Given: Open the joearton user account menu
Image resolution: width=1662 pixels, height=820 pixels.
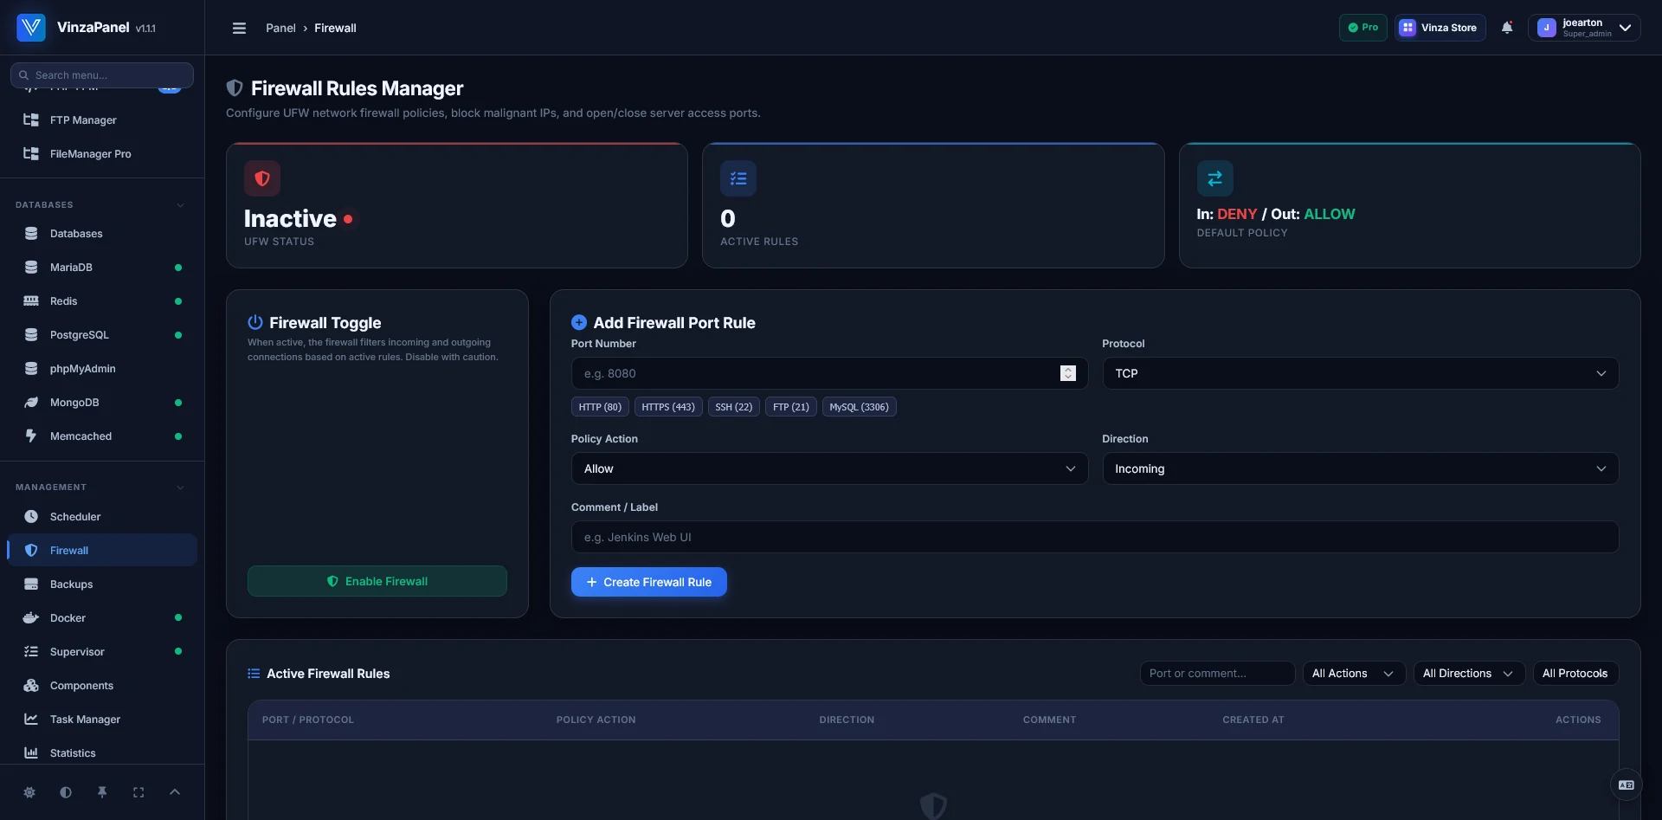Looking at the screenshot, I should [1584, 28].
